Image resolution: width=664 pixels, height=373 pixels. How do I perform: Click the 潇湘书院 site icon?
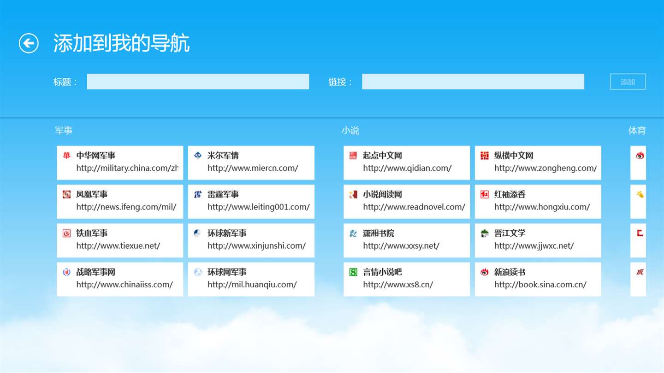click(x=353, y=233)
